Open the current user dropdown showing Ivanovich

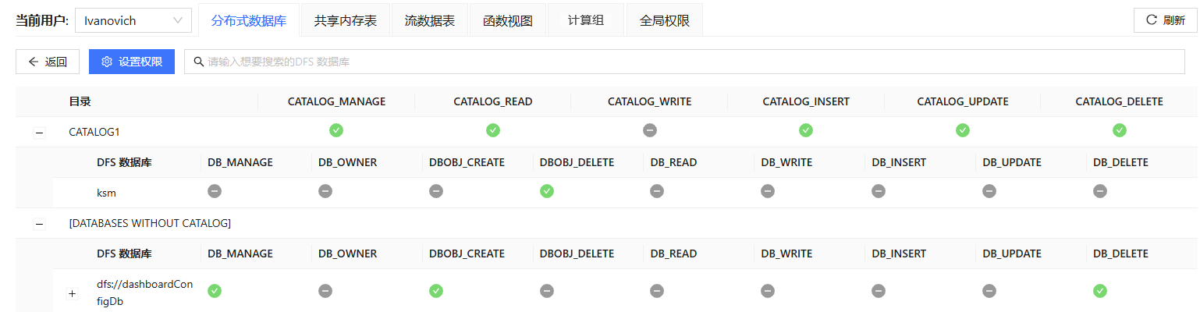[x=133, y=21]
